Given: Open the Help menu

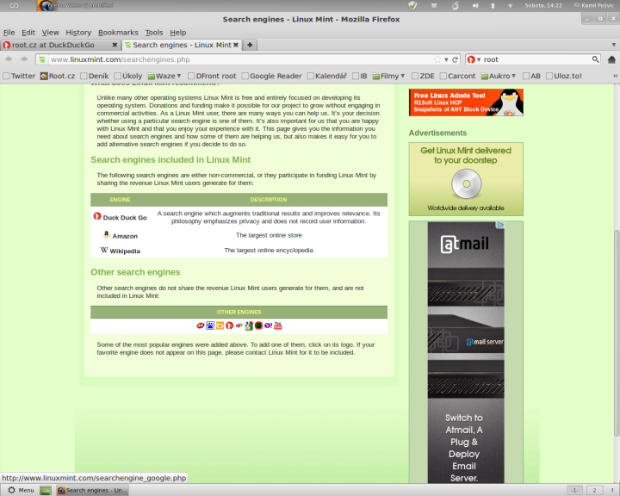Looking at the screenshot, I should [178, 33].
